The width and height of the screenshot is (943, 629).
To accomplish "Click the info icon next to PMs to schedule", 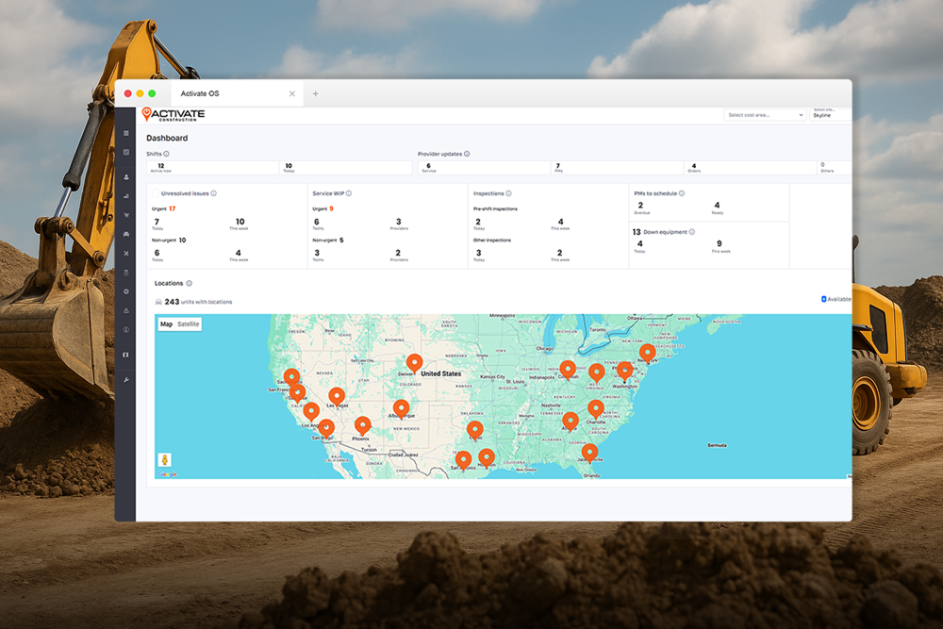I will 682,193.
